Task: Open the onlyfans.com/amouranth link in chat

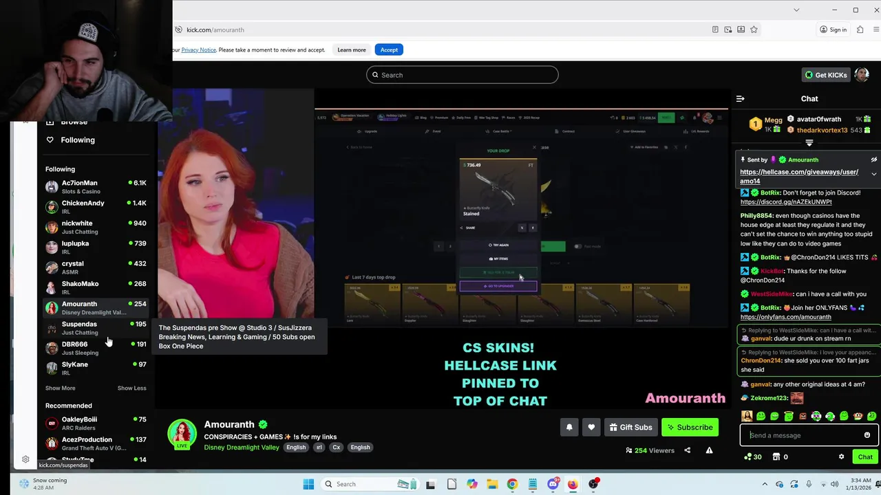Action: (785, 317)
